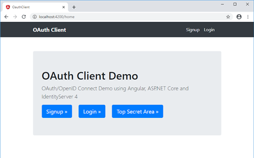Open a new tab with plus icon
This screenshot has height=158, width=254.
[74, 7]
